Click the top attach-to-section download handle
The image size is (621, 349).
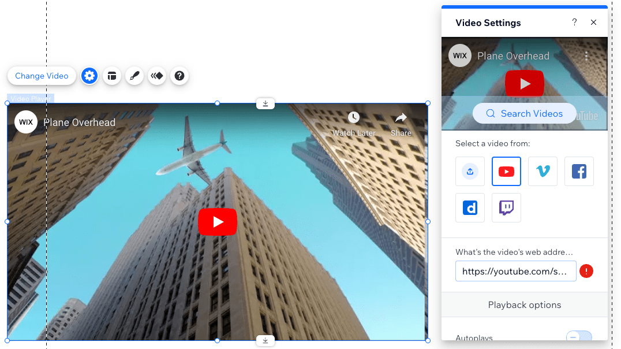click(265, 103)
